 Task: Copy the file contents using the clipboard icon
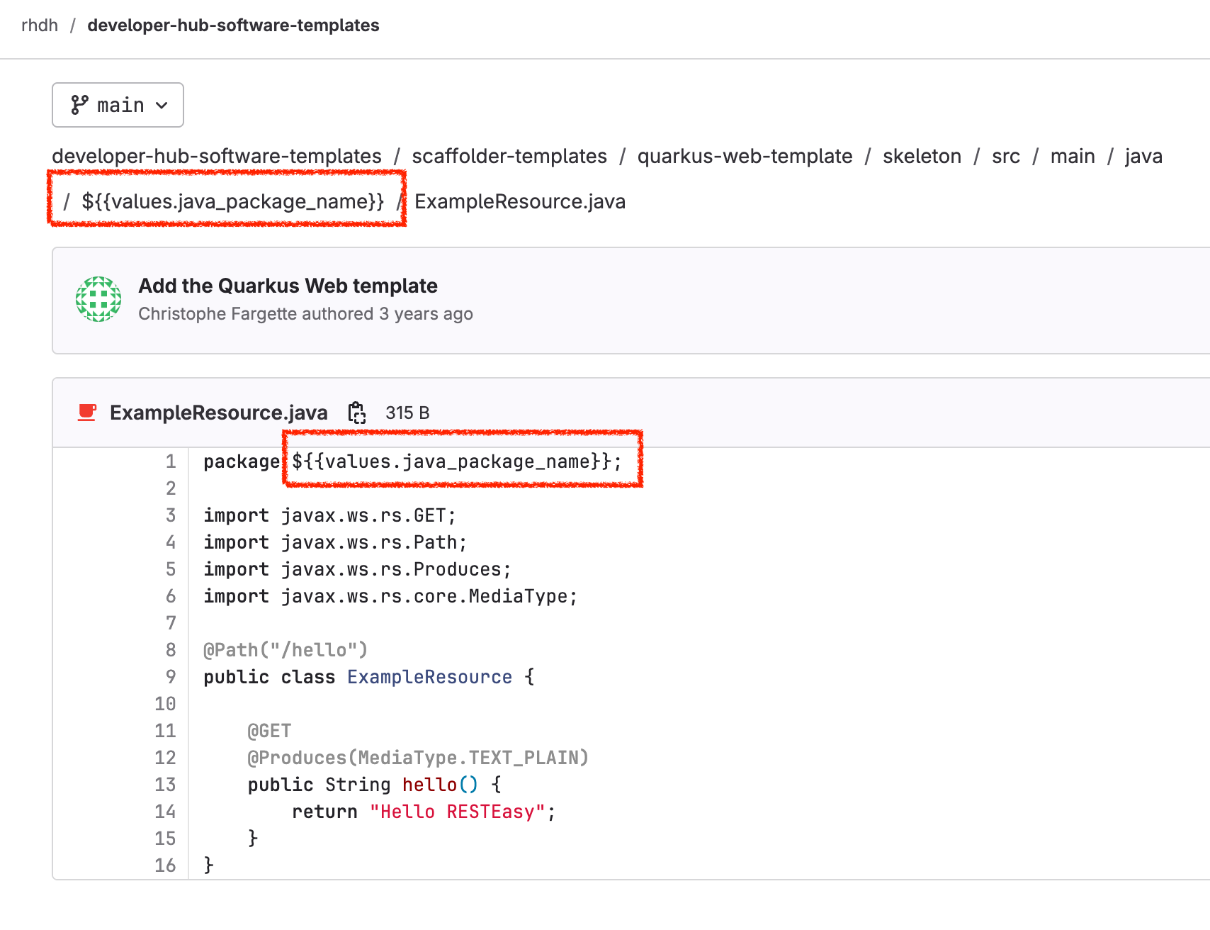357,412
